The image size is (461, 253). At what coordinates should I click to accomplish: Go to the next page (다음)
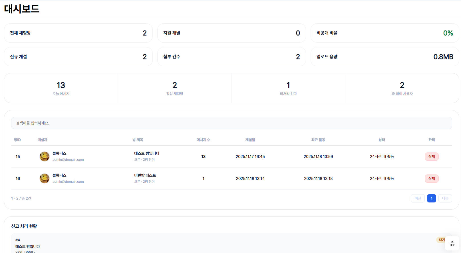(445, 198)
